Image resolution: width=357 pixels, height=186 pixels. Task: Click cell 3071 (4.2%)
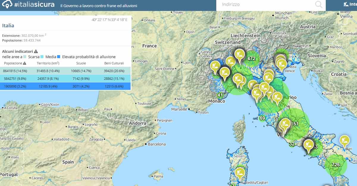click(81, 86)
